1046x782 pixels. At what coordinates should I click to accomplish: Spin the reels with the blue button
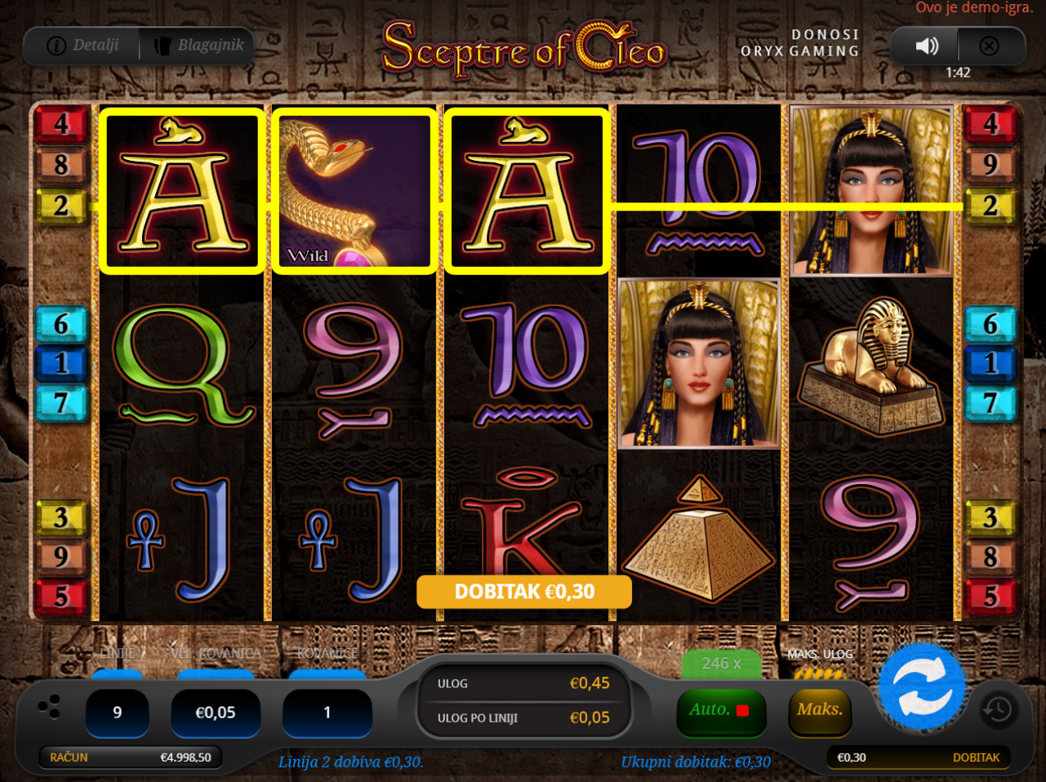(x=922, y=686)
